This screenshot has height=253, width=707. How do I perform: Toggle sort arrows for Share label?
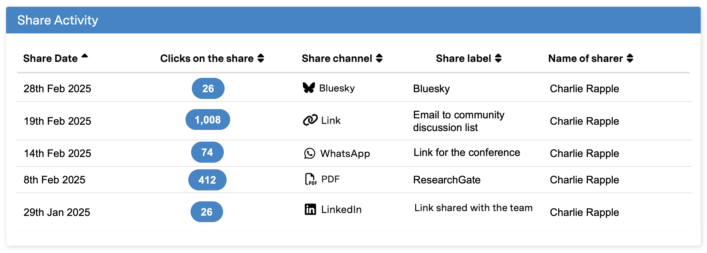498,58
